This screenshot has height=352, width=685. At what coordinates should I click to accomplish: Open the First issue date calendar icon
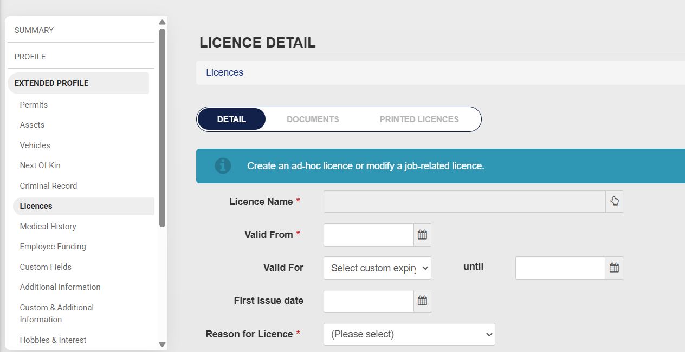422,301
